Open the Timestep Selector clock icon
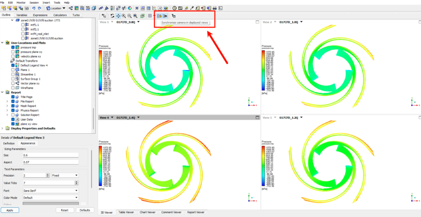The width and height of the screenshot is (421, 217). coord(174,8)
